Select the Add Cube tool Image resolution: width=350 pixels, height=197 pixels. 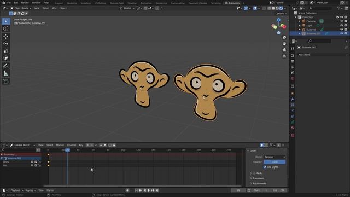[6, 82]
